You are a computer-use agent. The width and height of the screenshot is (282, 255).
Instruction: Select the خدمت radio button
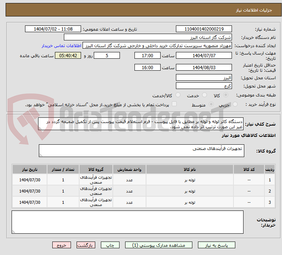tap(204, 95)
